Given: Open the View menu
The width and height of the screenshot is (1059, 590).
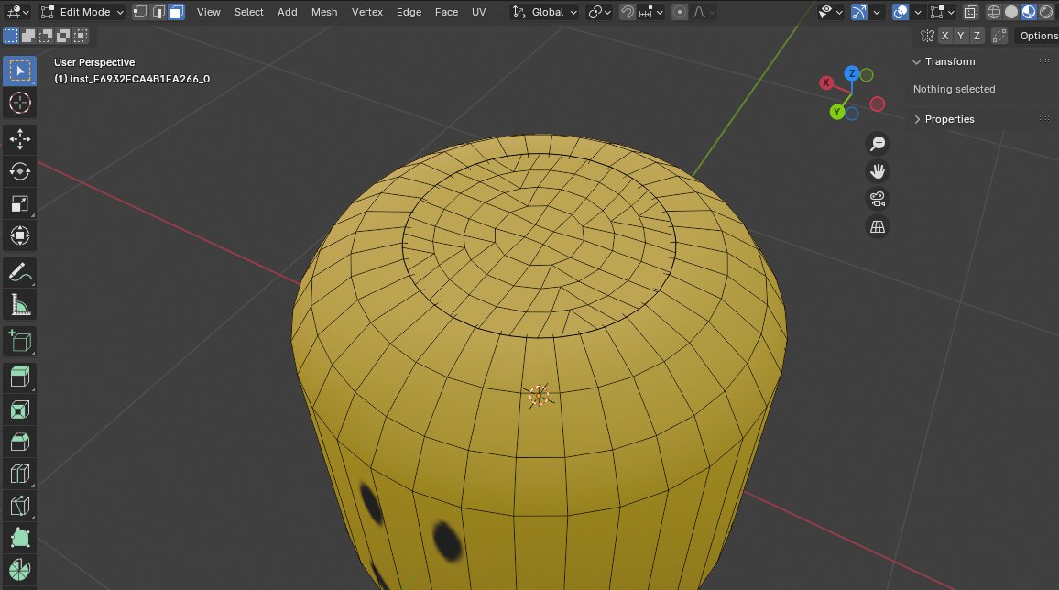Looking at the screenshot, I should [x=209, y=12].
